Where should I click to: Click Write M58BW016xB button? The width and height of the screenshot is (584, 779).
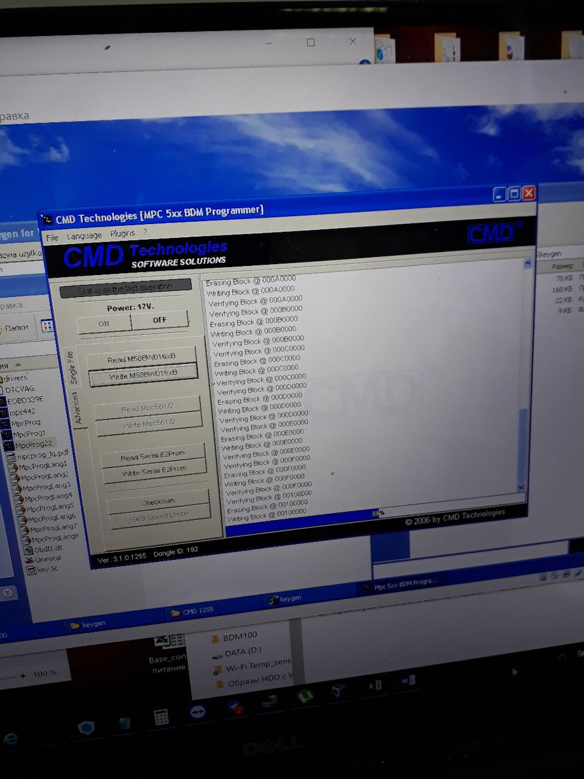coord(144,376)
